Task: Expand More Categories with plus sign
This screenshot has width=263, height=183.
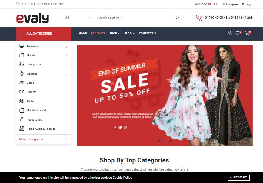Action: tap(66, 139)
